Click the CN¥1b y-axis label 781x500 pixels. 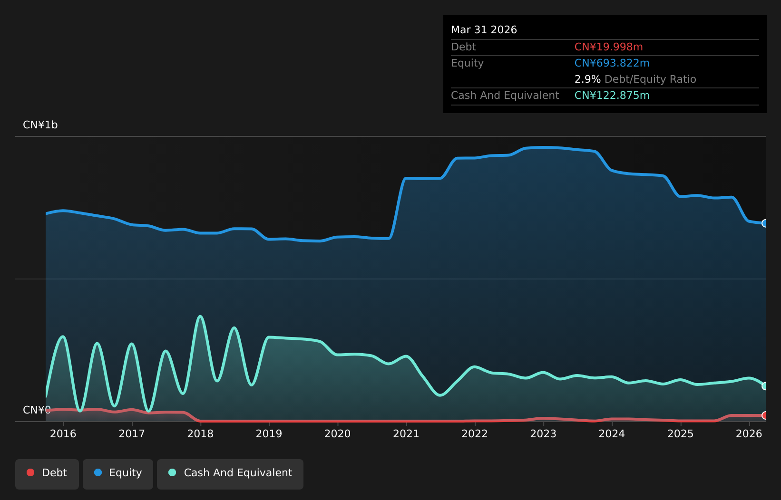pos(40,125)
